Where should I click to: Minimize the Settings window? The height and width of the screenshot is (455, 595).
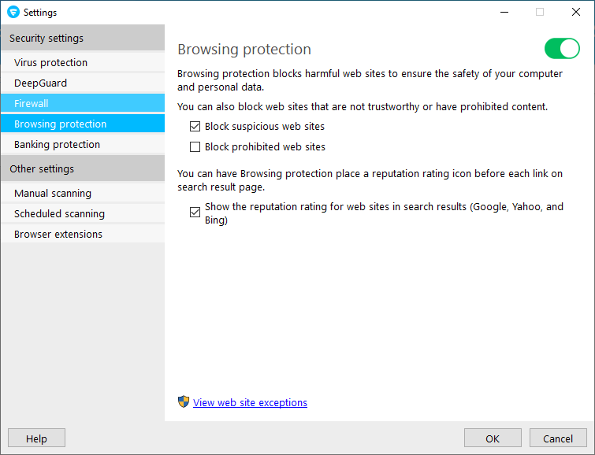coord(504,13)
